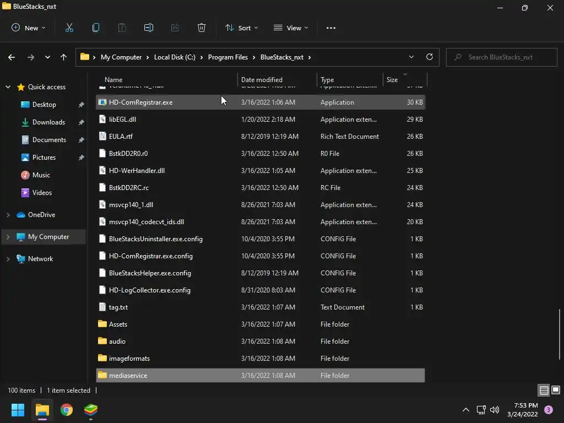Sort by Name column header
The width and height of the screenshot is (564, 423).
click(167, 79)
